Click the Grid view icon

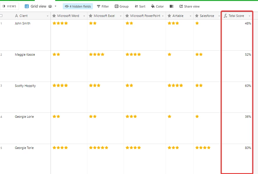pos(27,6)
